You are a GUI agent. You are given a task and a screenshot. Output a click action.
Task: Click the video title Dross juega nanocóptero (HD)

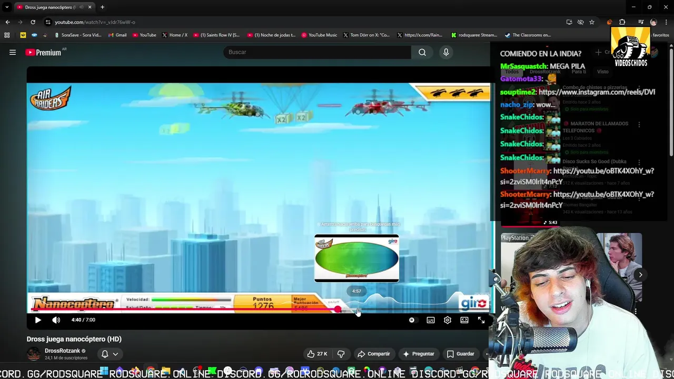74,339
